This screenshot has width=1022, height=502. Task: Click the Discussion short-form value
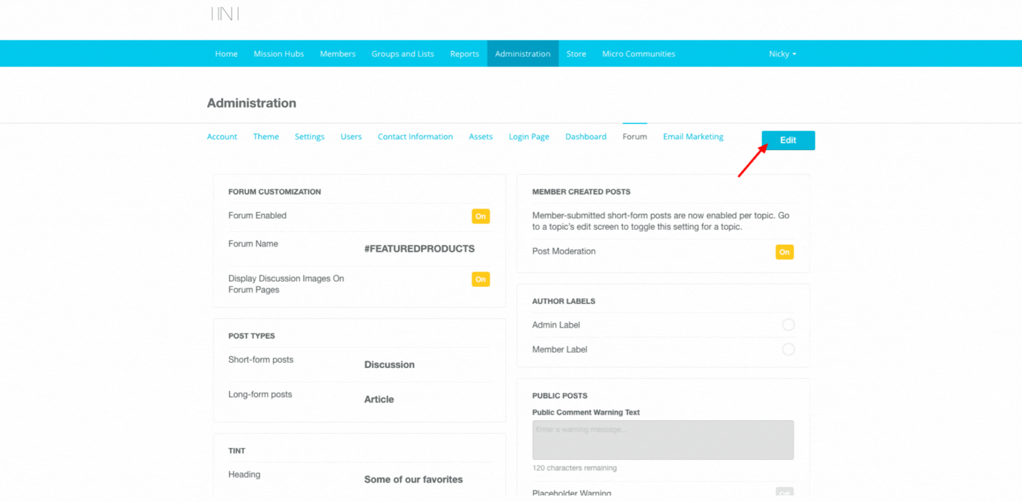click(390, 364)
